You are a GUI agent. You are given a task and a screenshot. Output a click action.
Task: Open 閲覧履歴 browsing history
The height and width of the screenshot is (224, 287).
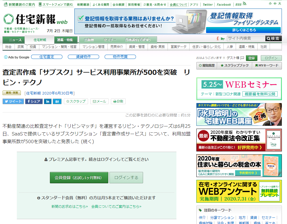point(207,65)
